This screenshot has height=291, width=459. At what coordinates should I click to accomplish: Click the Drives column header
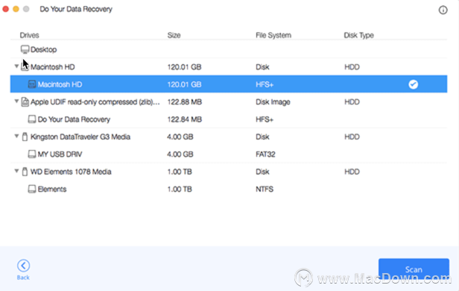click(x=29, y=35)
